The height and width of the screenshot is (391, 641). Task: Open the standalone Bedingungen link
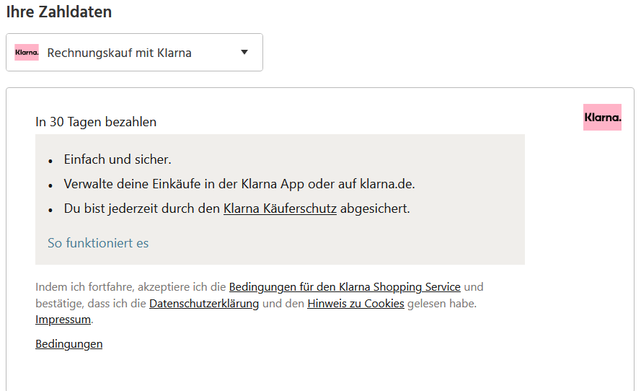[x=69, y=344]
